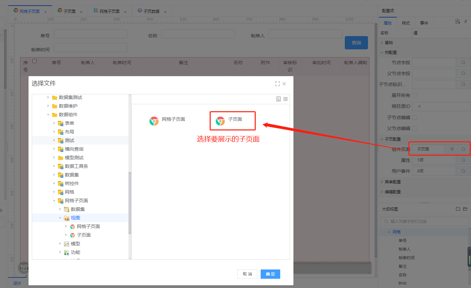
Task: Select the 网格子页面 file icon in dialog
Action: (x=154, y=121)
